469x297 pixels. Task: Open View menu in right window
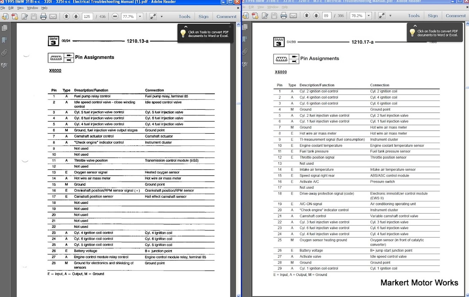[261, 7]
